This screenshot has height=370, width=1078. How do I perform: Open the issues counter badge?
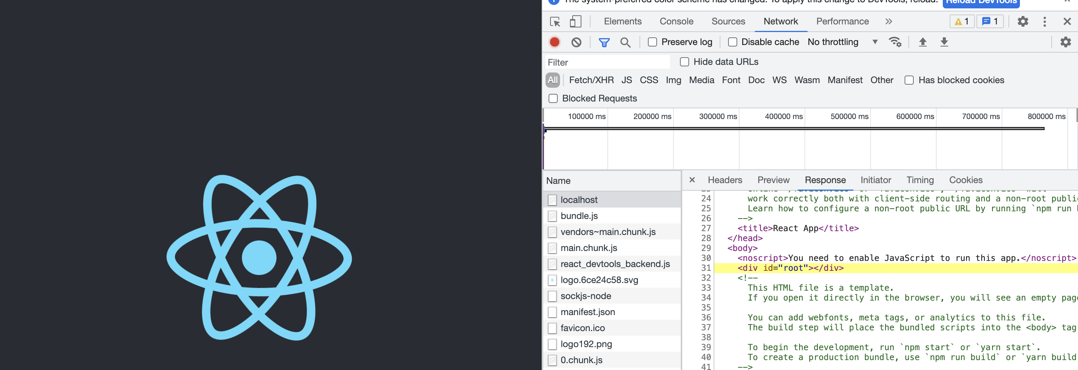tap(990, 22)
